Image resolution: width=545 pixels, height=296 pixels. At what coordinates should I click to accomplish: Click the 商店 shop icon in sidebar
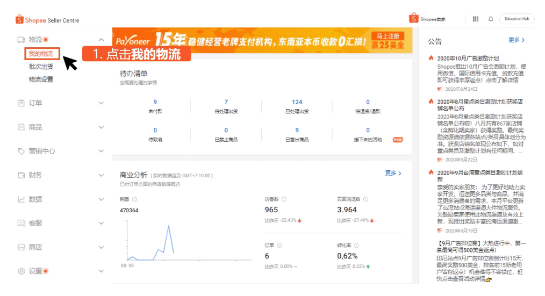(x=21, y=247)
